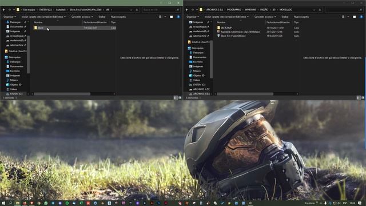Open help in the right Explorer window
366x206 pixels.
361,17
